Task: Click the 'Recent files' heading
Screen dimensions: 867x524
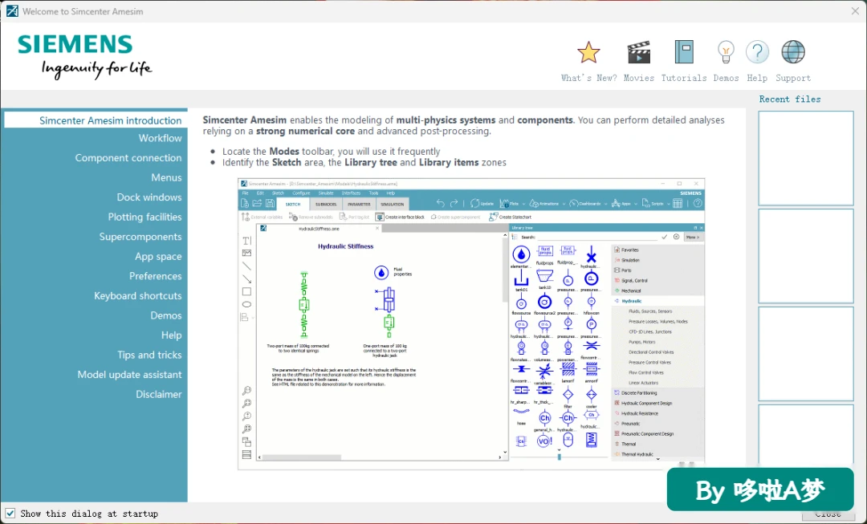Action: [x=790, y=100]
